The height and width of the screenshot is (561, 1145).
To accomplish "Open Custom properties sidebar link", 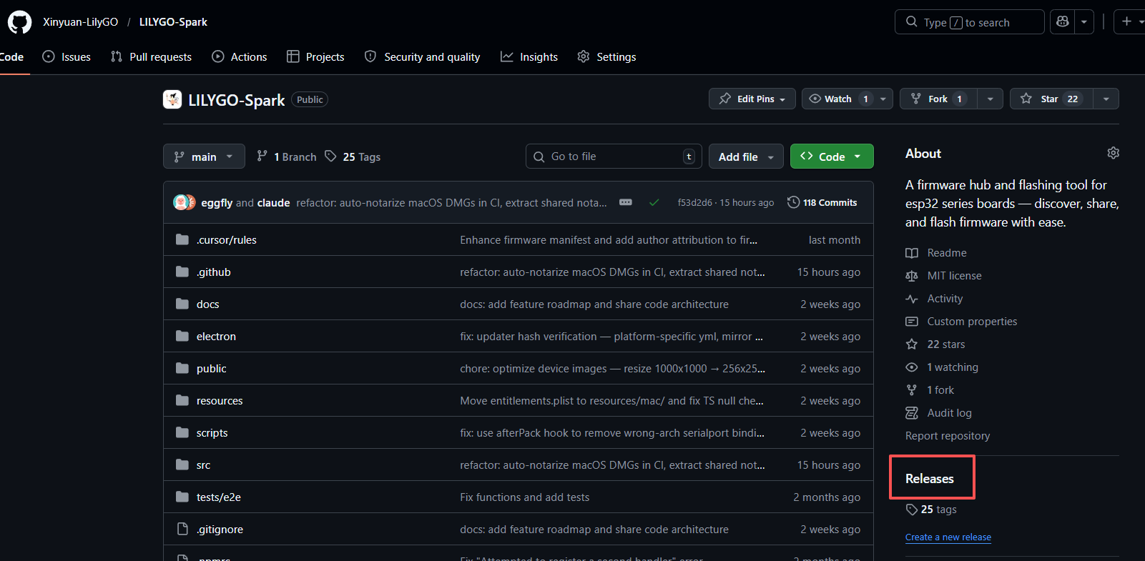I will click(972, 322).
